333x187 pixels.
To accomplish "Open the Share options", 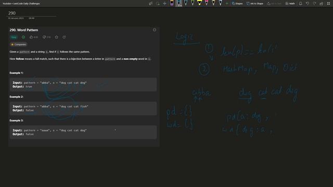I will 322,4.
